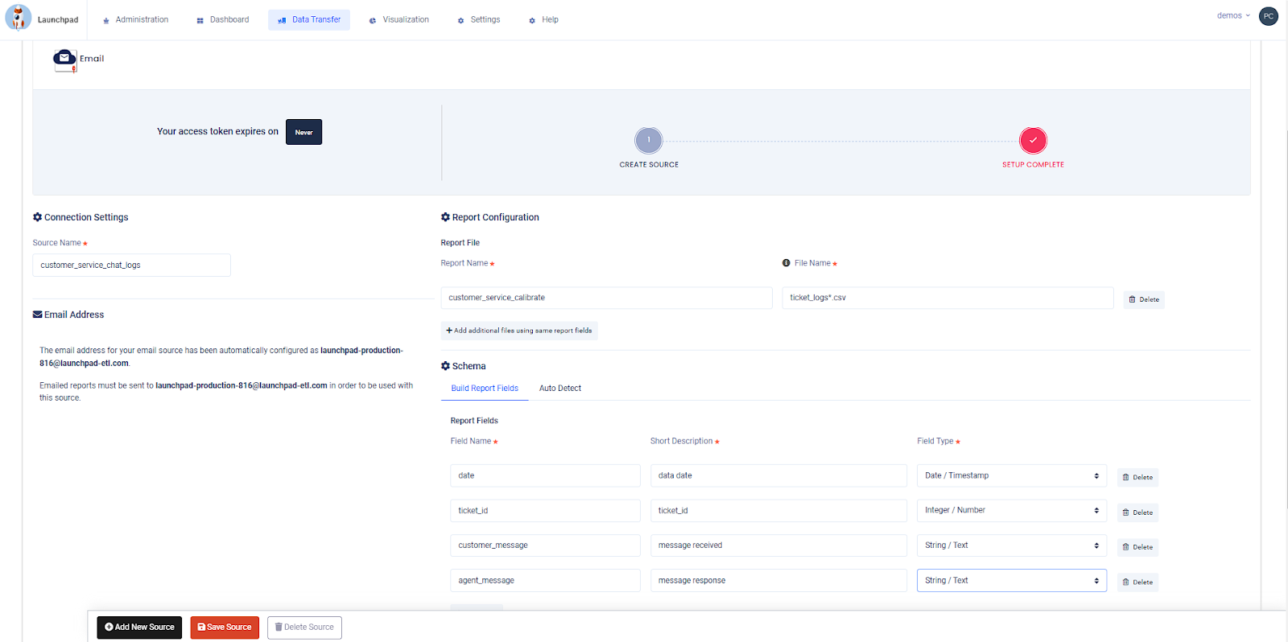This screenshot has width=1288, height=642.
Task: Click the Connection Settings gear icon
Action: click(x=37, y=217)
